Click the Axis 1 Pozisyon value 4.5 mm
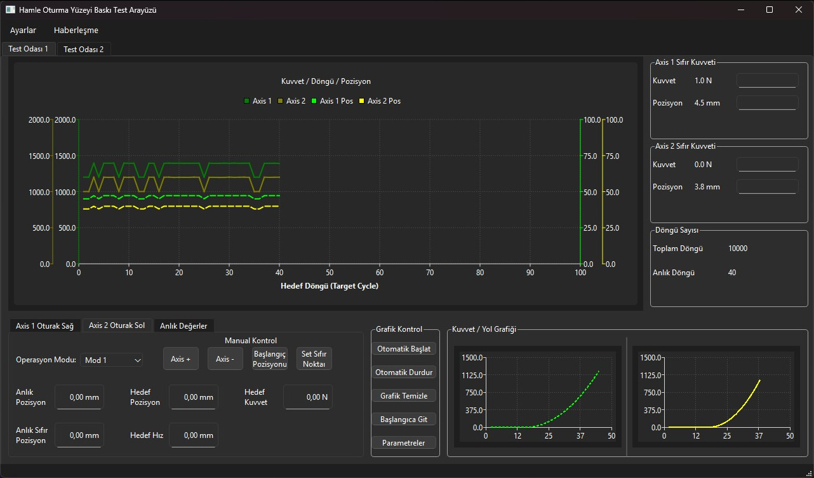This screenshot has height=478, width=814. (707, 103)
